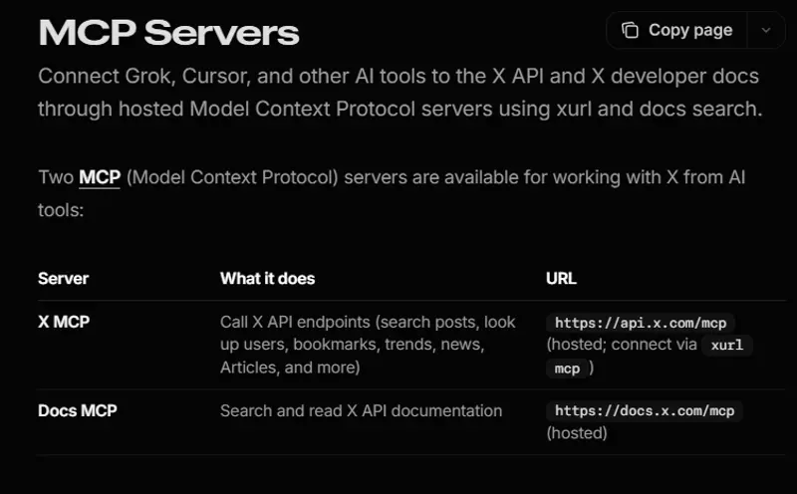Click the page subtitle about Grok and Cursor
The width and height of the screenshot is (797, 494).
point(400,93)
